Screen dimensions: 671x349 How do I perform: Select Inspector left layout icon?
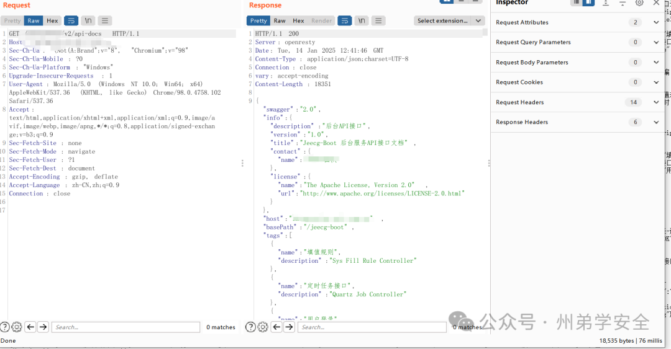(577, 2)
